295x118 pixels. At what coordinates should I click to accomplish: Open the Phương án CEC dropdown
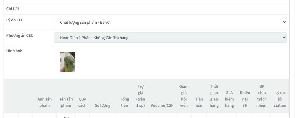(x=170, y=38)
